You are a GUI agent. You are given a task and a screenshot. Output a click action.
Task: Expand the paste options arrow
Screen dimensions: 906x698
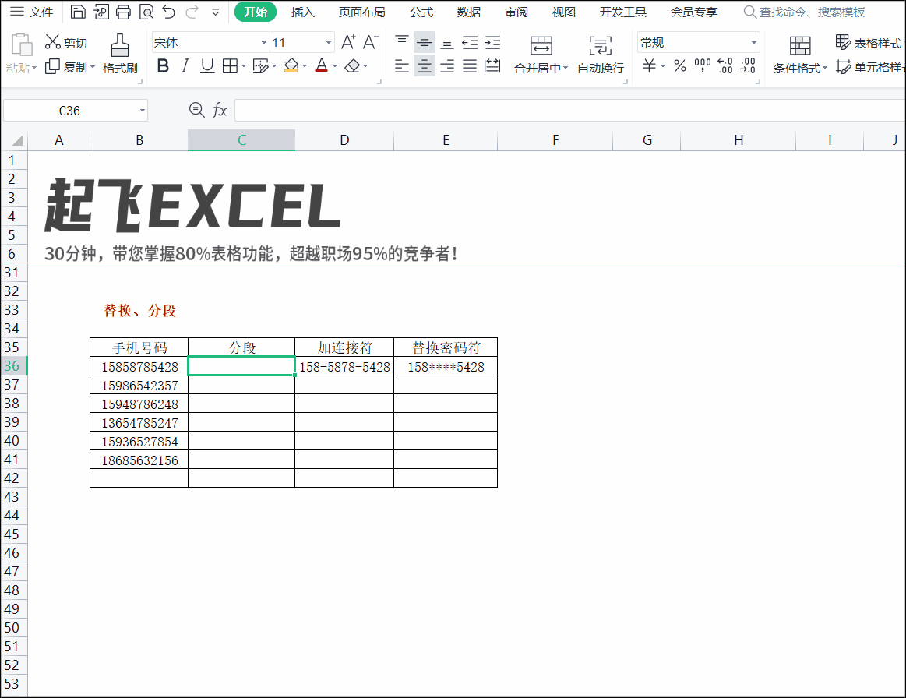(35, 68)
